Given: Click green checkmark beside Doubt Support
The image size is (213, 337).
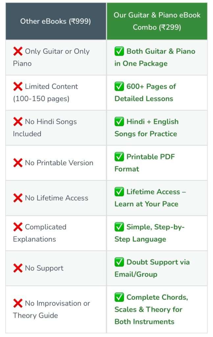Looking at the screenshot, I should (x=119, y=262).
